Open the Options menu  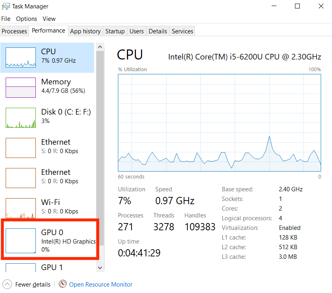click(x=27, y=19)
